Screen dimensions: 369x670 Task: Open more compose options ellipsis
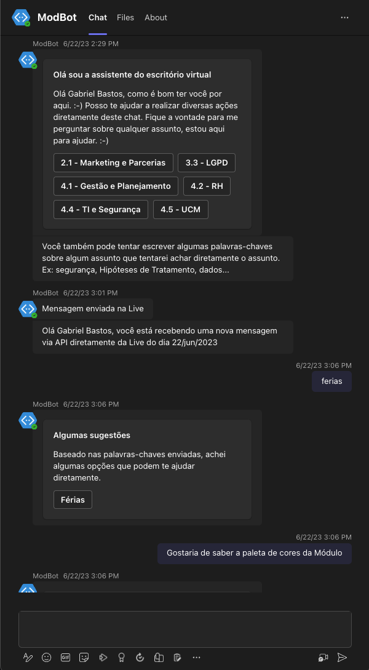coord(196,657)
